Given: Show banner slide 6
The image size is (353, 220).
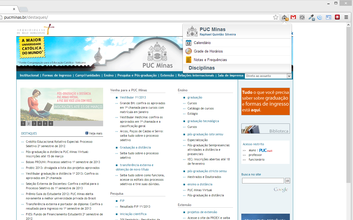Looking at the screenshot, I should (x=51, y=123).
